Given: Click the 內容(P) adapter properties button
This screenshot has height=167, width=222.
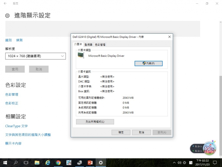Looking at the screenshot, I should pos(149,63).
